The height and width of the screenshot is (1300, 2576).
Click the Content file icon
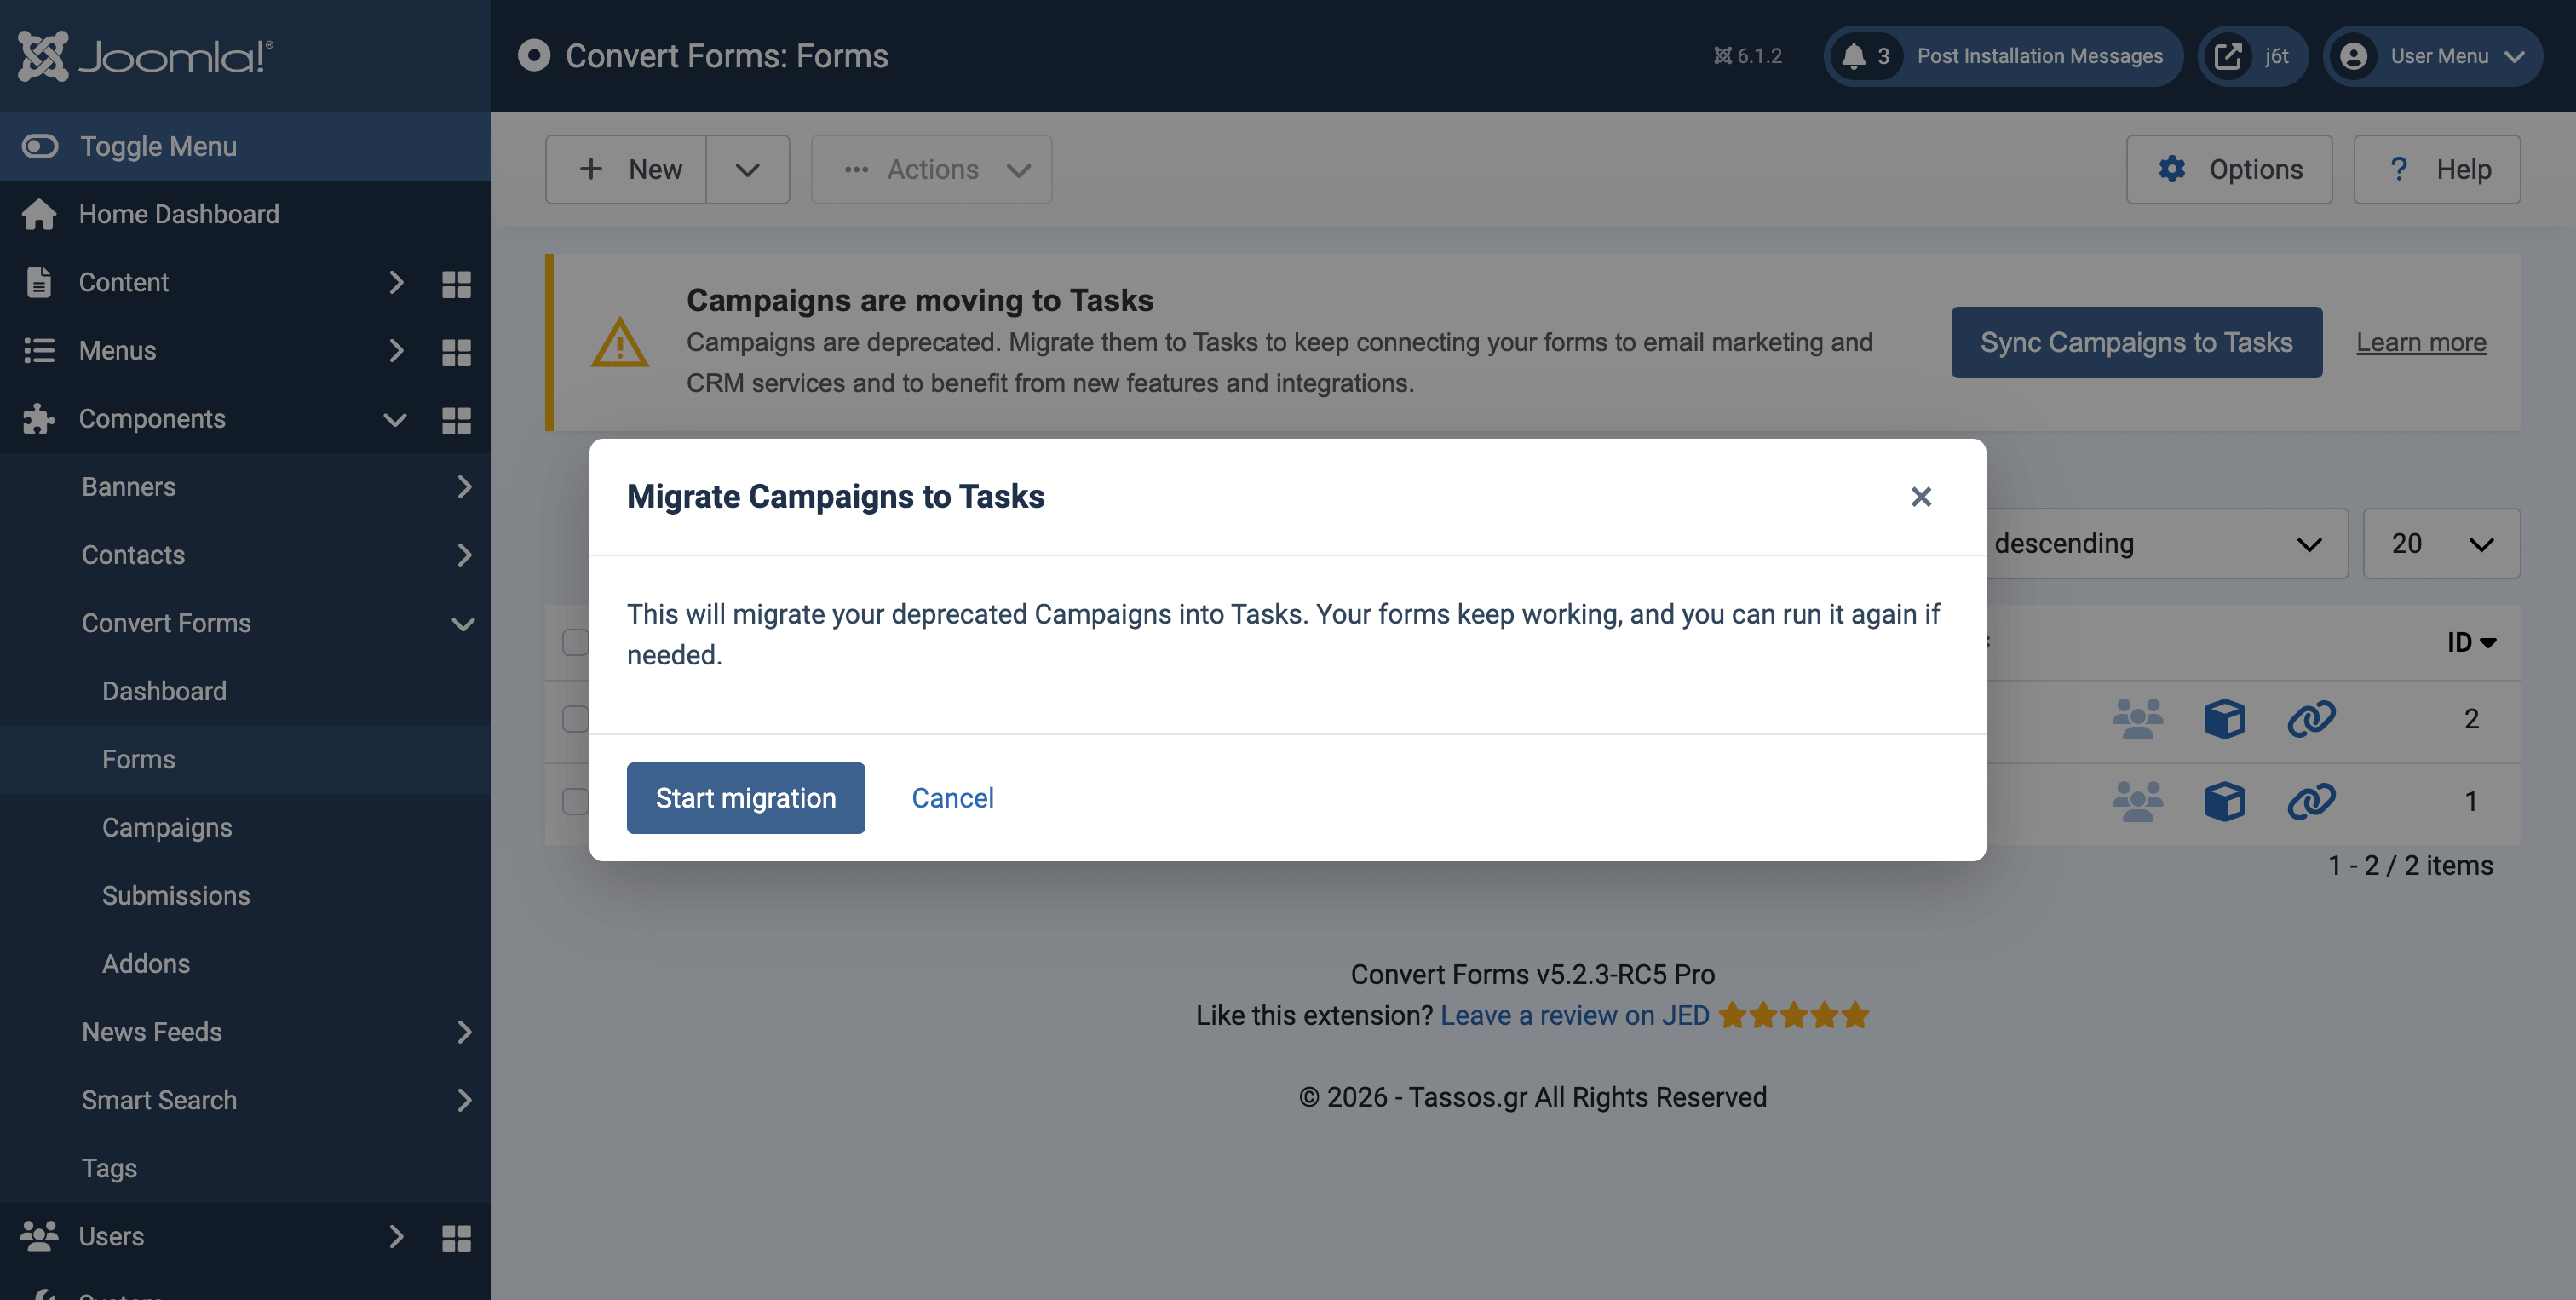39,282
